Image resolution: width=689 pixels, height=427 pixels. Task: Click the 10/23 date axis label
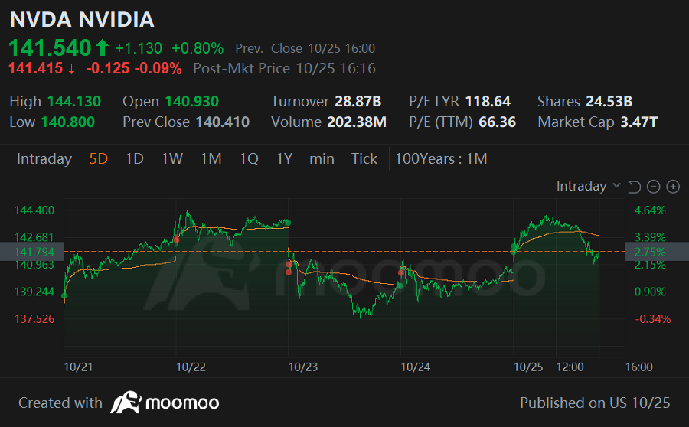302,367
